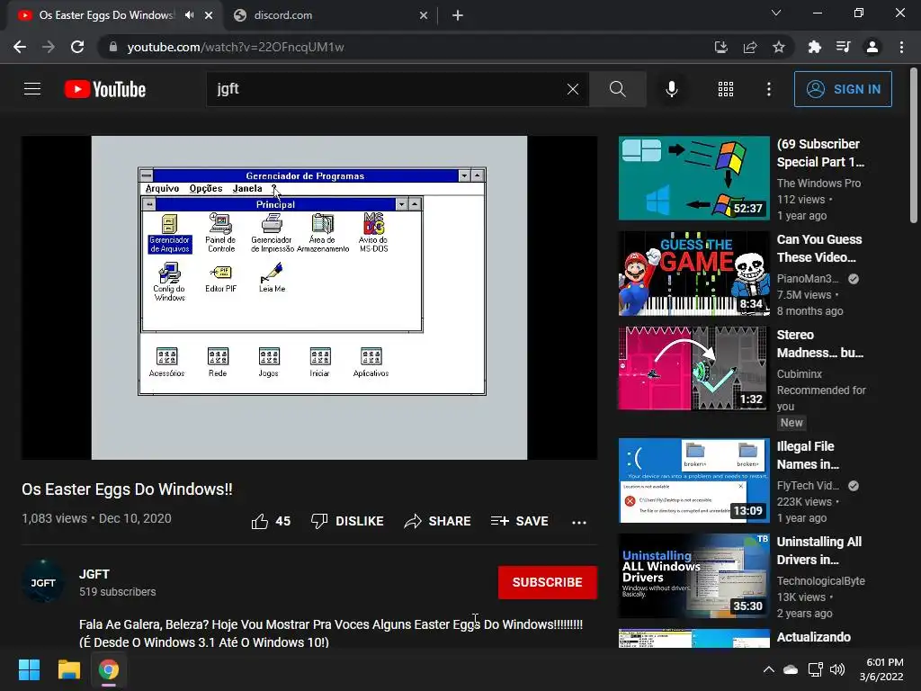Click the OneDrive cloud tray icon

791,669
